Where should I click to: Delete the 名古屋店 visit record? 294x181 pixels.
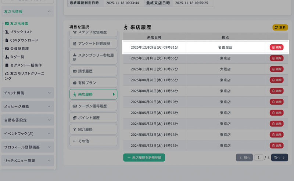(276, 47)
